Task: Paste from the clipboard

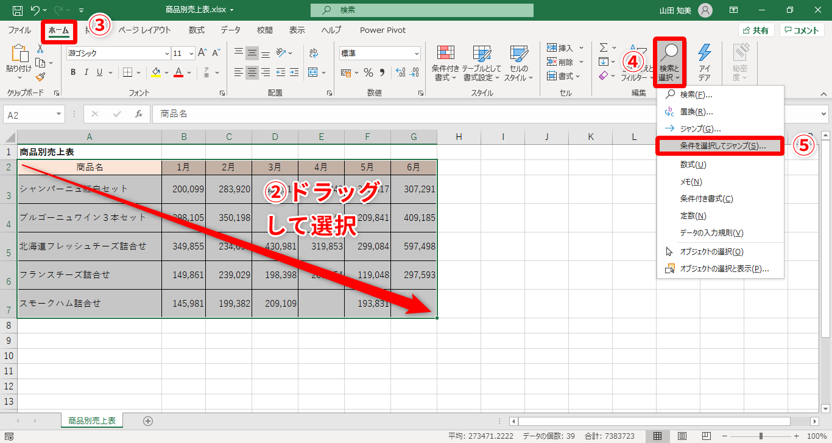Action: pyautogui.click(x=18, y=63)
